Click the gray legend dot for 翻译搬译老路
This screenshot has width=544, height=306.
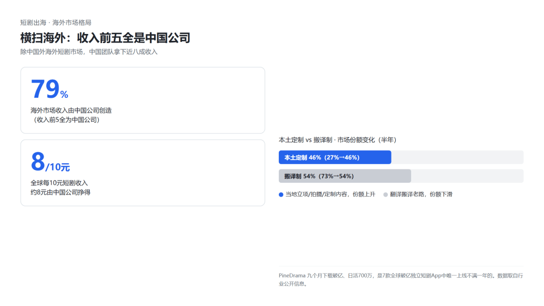pyautogui.click(x=386, y=194)
